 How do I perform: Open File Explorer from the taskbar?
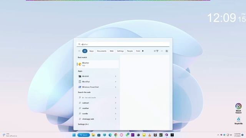93,135
